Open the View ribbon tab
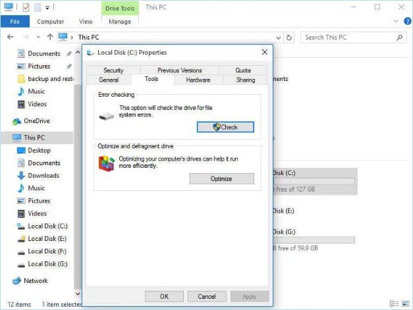 (x=86, y=22)
